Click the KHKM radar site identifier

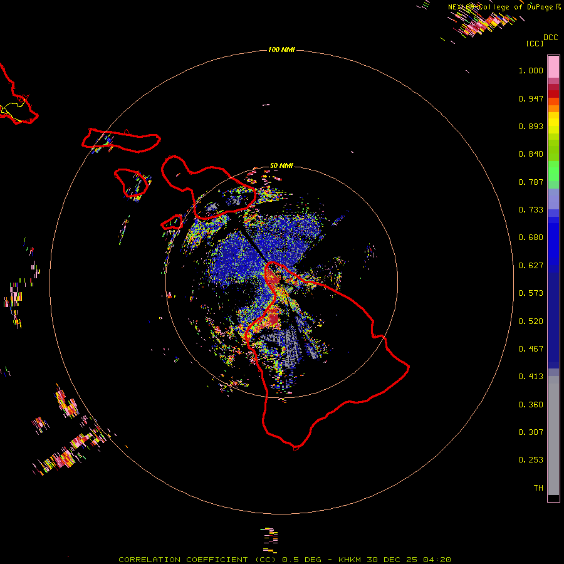[349, 560]
